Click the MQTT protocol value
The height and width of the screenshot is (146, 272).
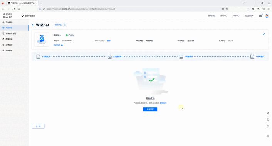tap(231, 41)
